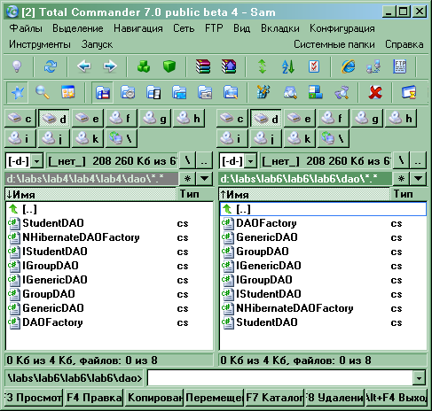Click the Копирование function button
432x411 pixels.
[x=154, y=398]
